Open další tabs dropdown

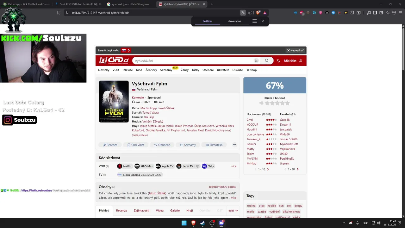233,210
